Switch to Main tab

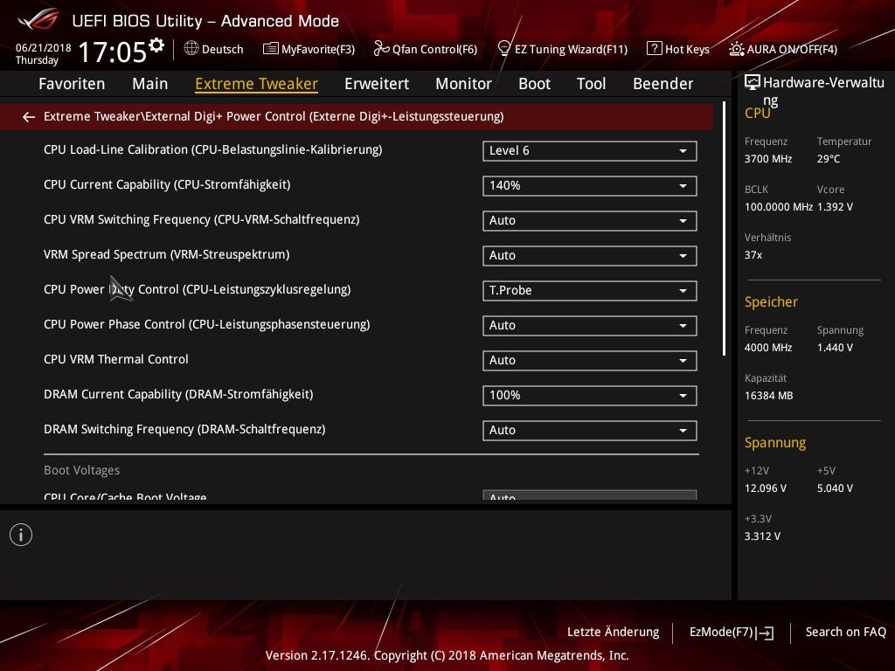[x=150, y=84]
